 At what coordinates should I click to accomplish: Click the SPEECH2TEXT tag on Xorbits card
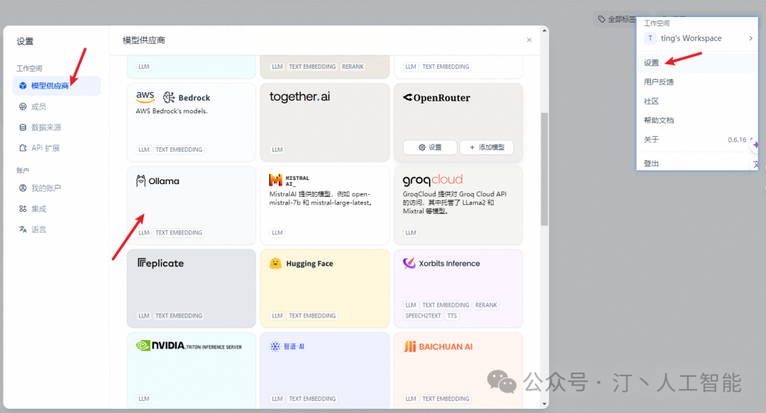point(423,316)
